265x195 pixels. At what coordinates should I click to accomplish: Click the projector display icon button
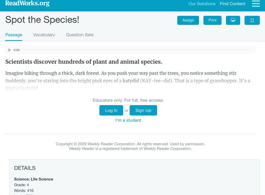click(233, 20)
